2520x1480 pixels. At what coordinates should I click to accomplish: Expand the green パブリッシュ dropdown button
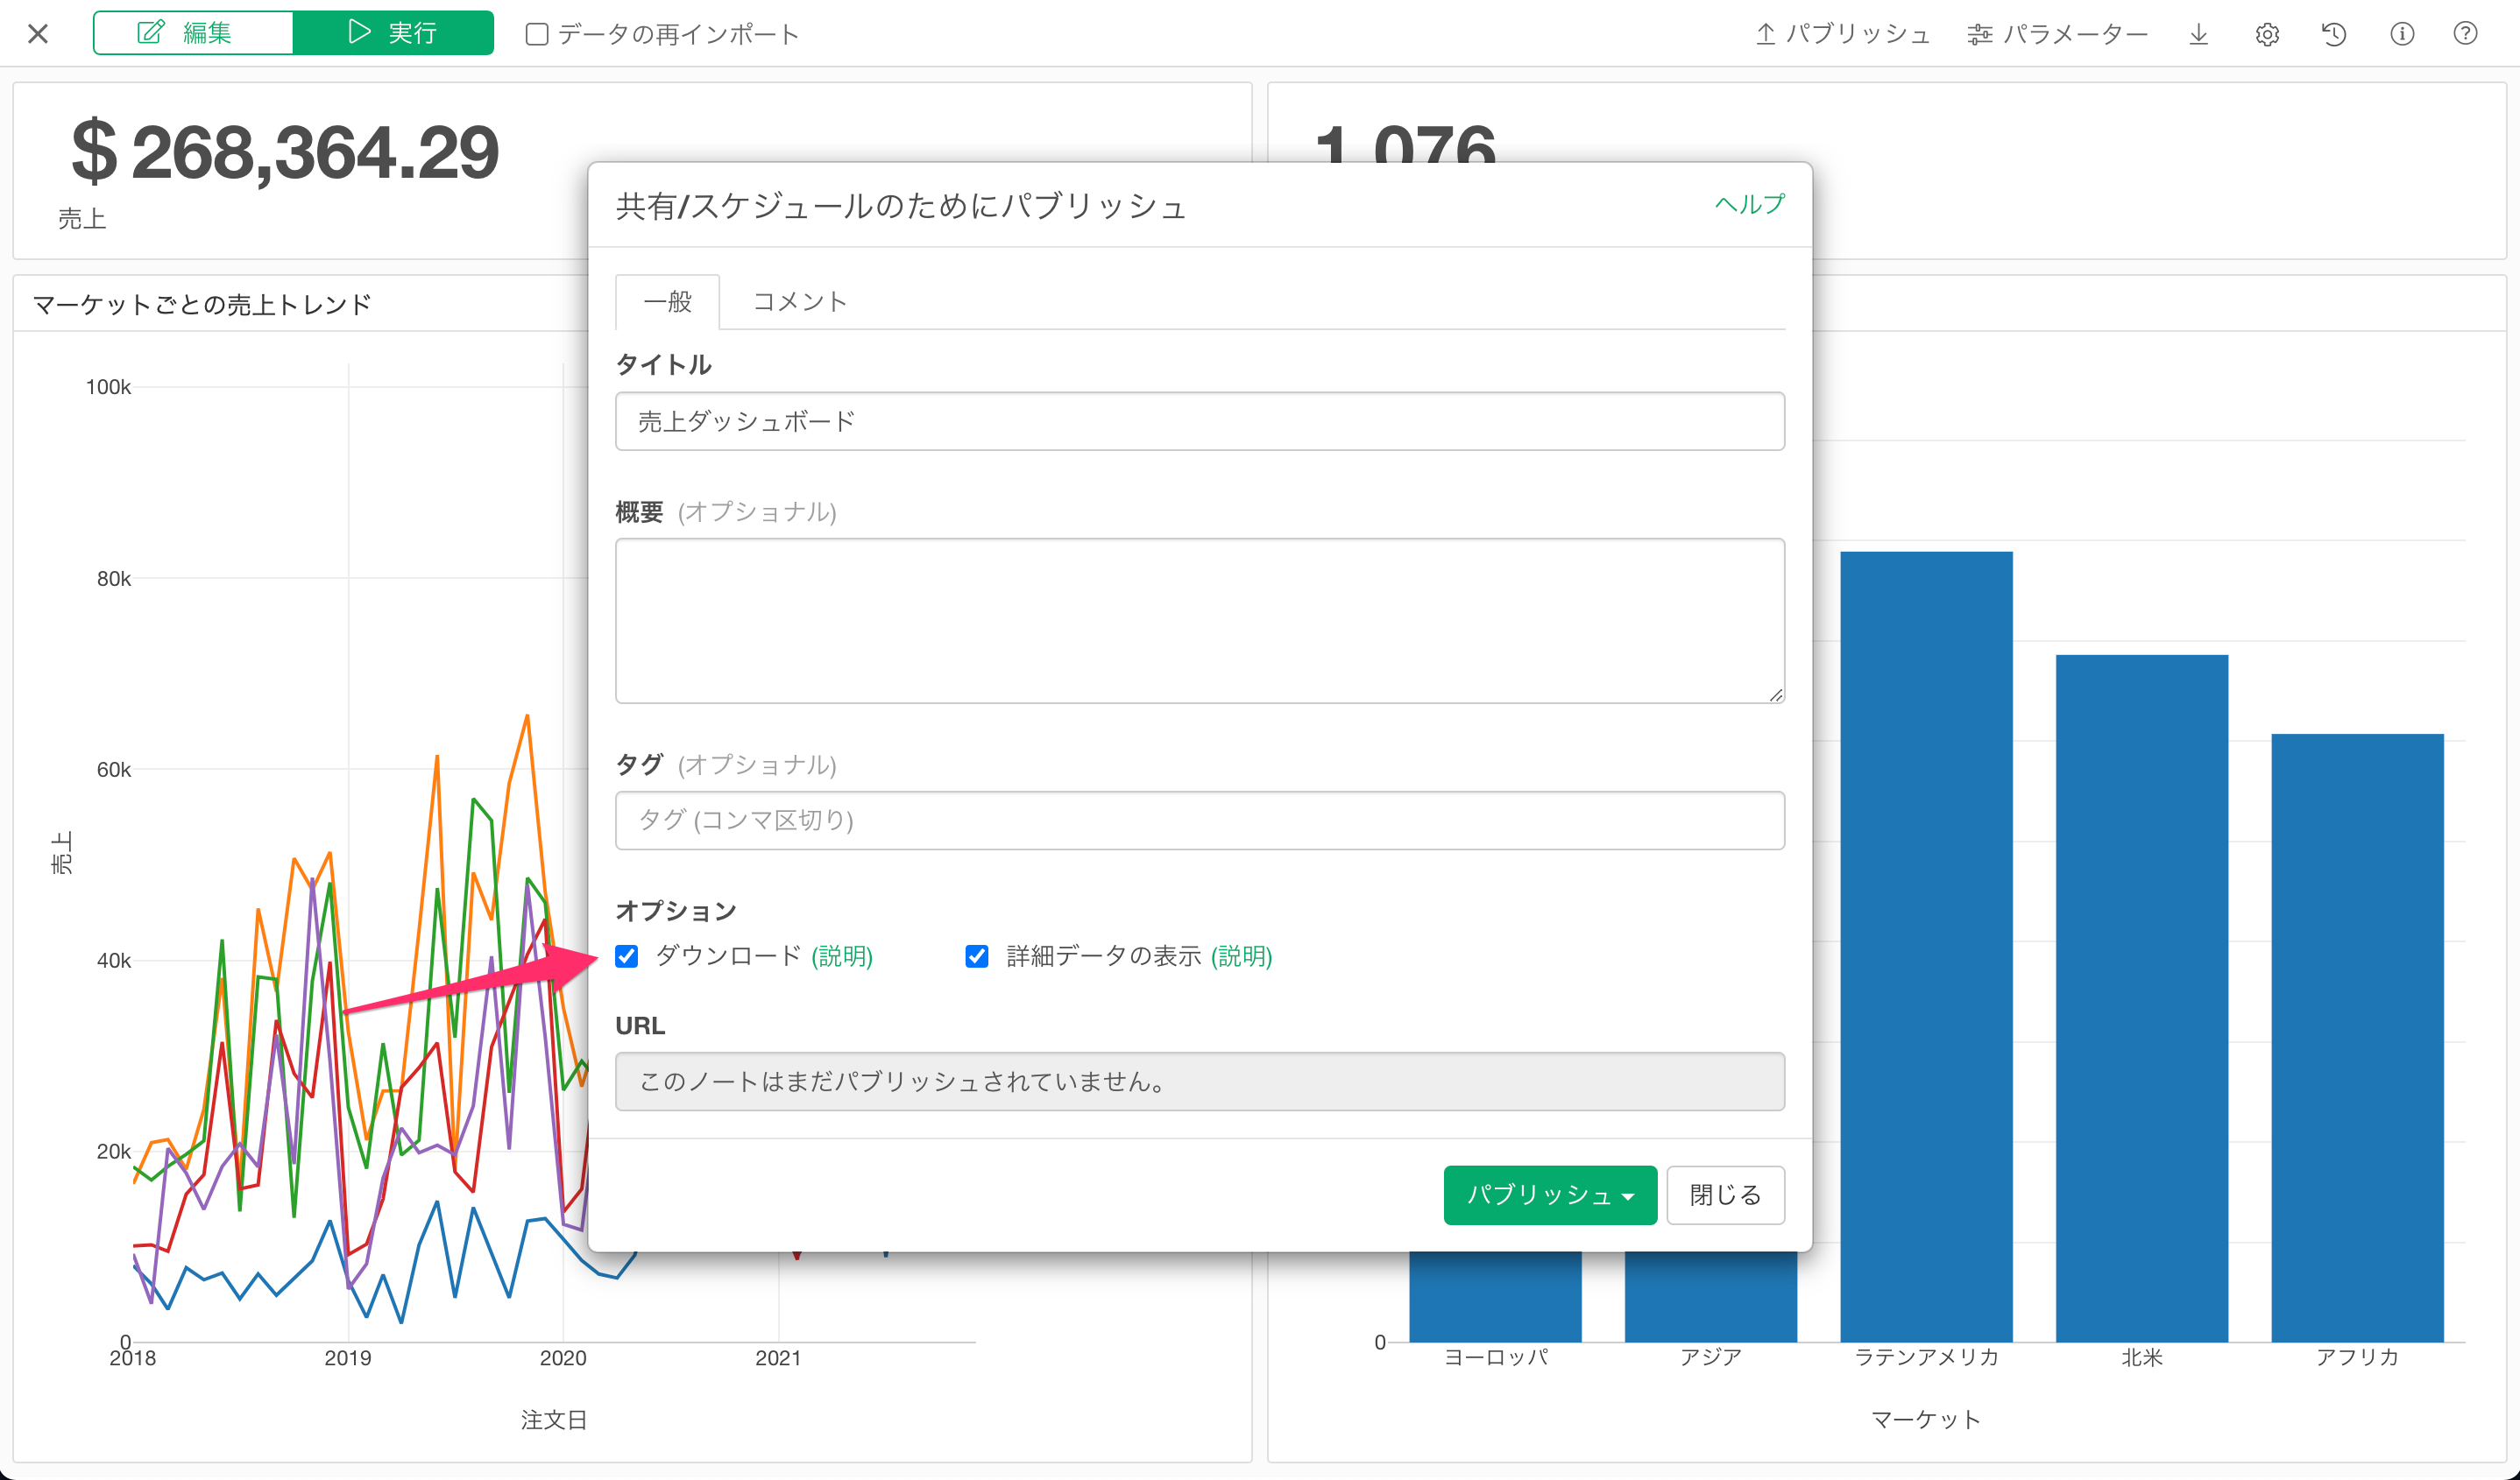[1549, 1195]
